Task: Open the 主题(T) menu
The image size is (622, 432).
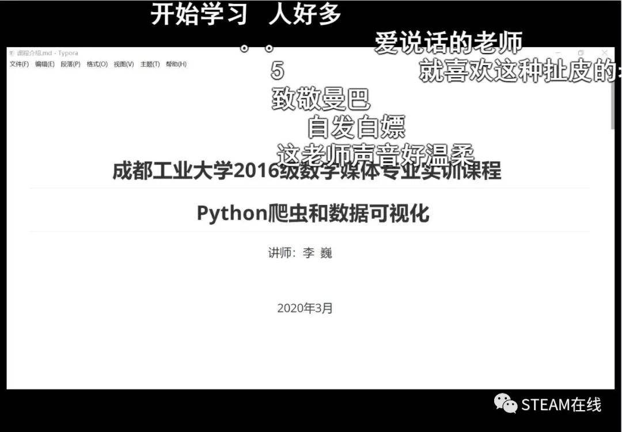Action: [x=150, y=64]
